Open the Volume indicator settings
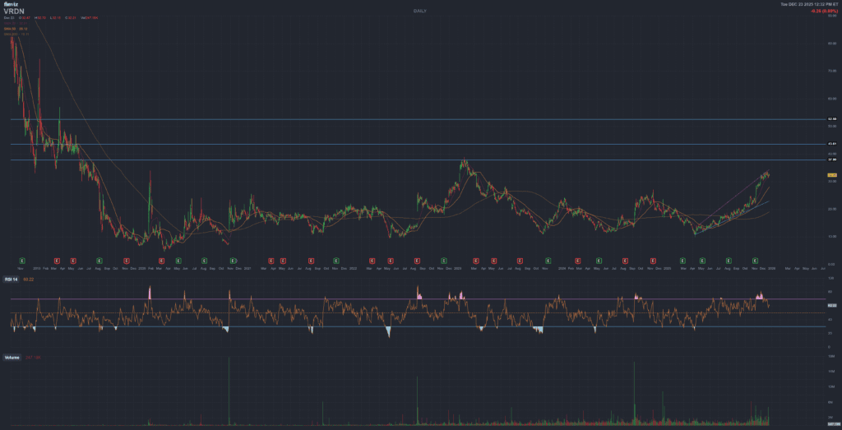 click(x=12, y=358)
